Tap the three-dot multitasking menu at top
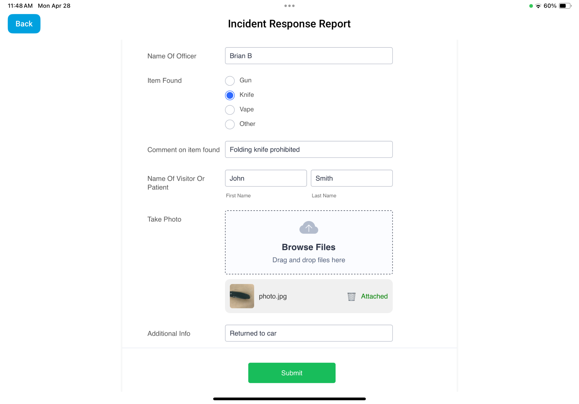Image resolution: width=579 pixels, height=404 pixels. coord(289,6)
